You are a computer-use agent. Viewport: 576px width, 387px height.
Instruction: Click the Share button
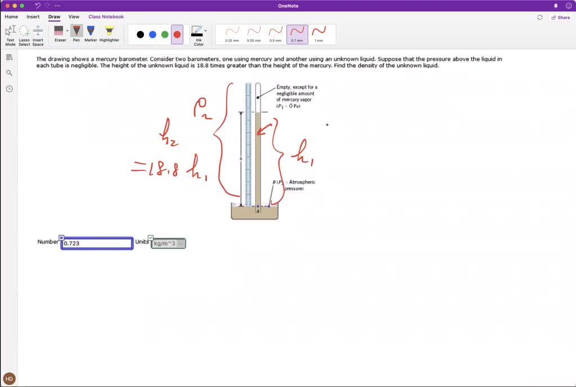[560, 17]
